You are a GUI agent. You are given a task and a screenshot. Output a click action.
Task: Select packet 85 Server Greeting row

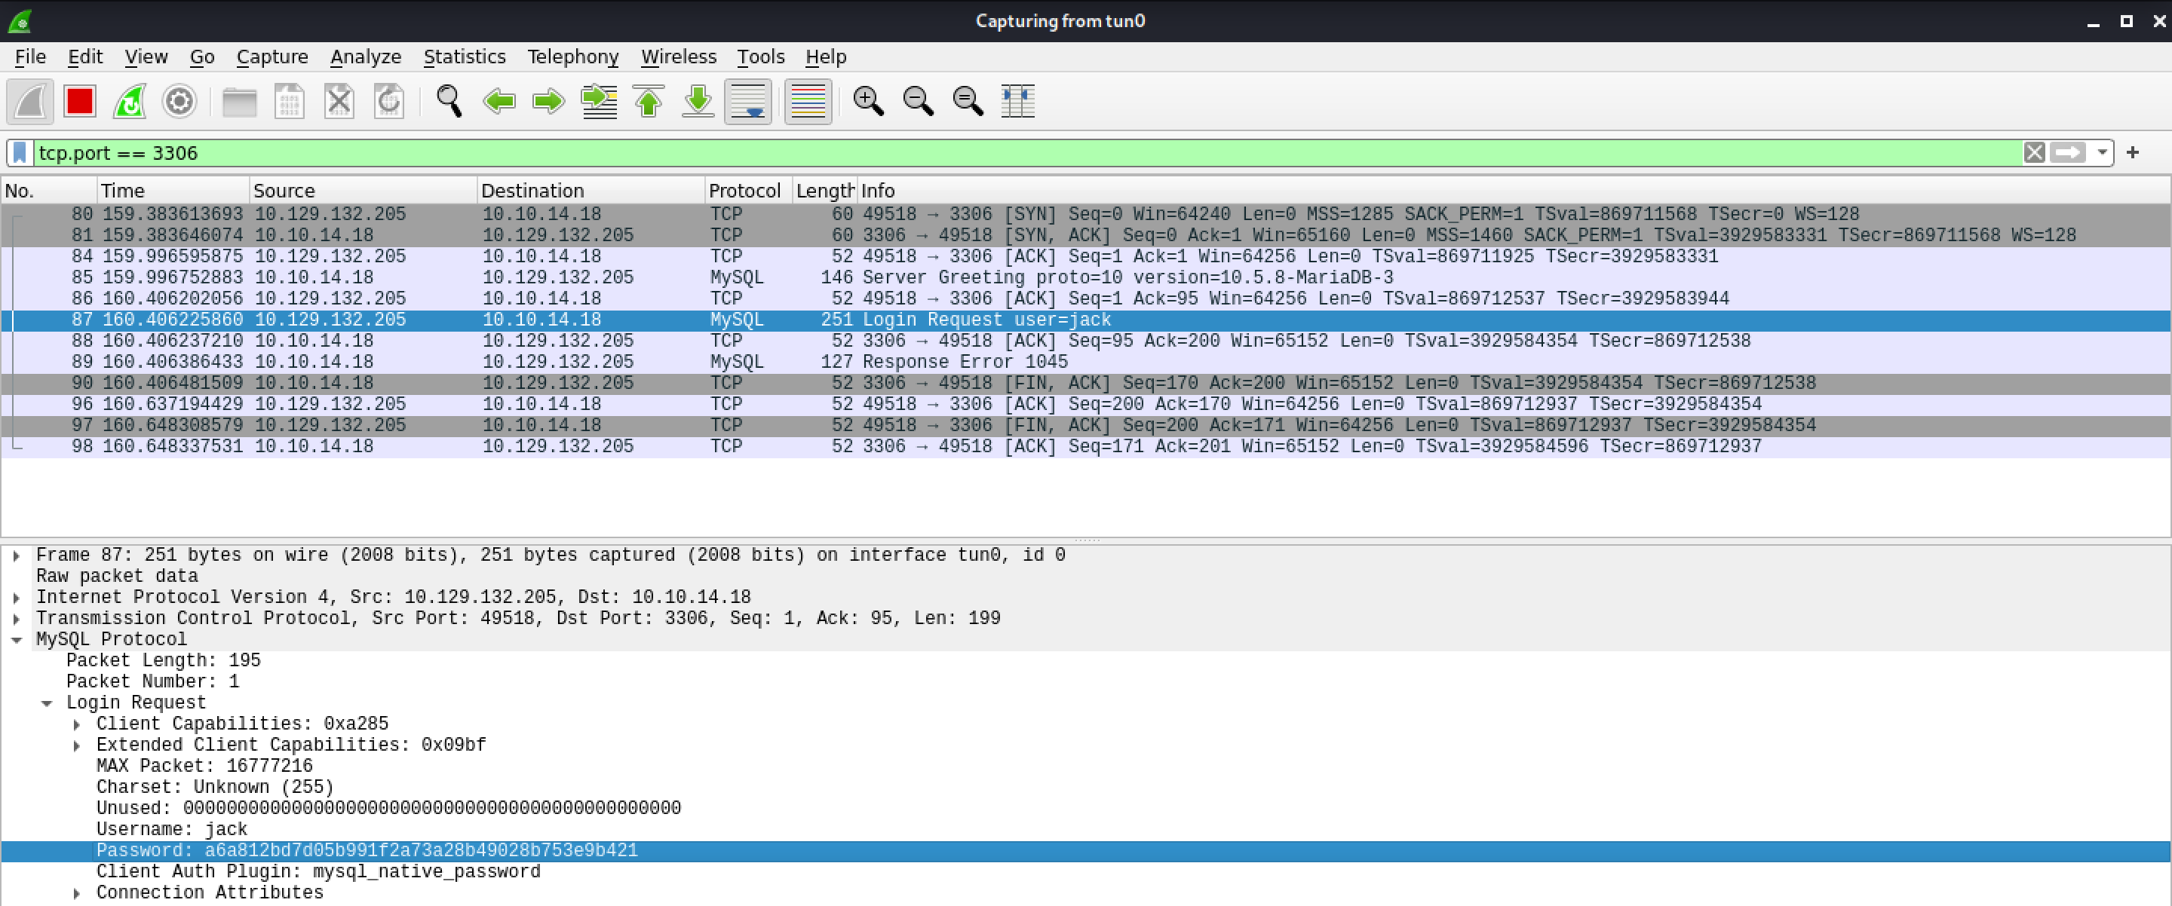(x=1086, y=277)
